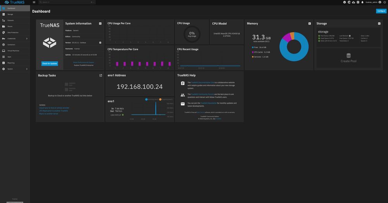Viewport: 388px width, 203px height.
Task: Open the feedback smiley icon in header
Action: point(345,2)
